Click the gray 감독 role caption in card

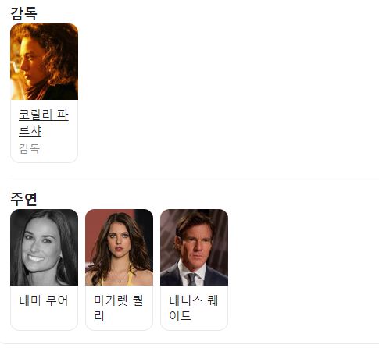tap(29, 149)
